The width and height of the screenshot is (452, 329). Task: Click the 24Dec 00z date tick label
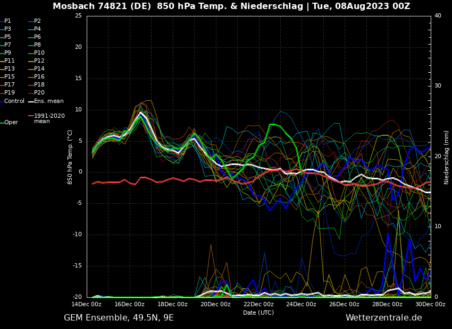(301, 305)
